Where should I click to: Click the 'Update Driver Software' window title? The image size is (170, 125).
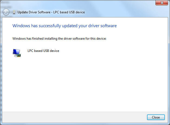pos(51,12)
